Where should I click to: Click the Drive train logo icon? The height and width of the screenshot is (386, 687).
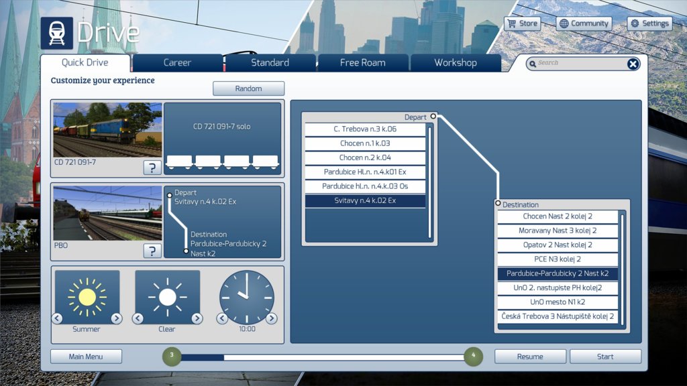56,33
